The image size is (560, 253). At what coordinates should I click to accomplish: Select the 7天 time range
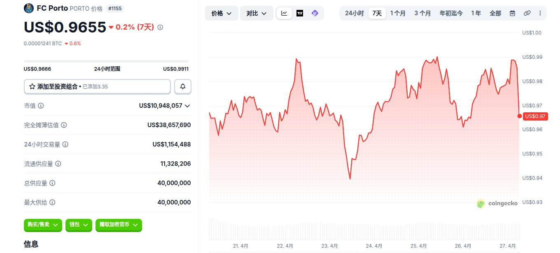click(377, 13)
